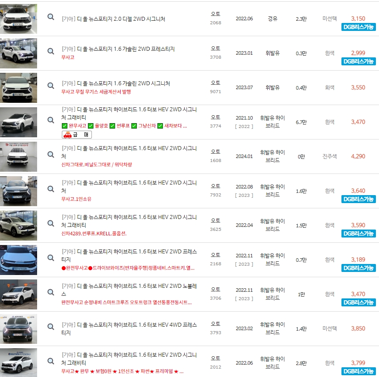Click red text 무사고 무칠 무기스 세금계산서 발행
Viewport: 379px width, 377px height.
[x=96, y=92]
